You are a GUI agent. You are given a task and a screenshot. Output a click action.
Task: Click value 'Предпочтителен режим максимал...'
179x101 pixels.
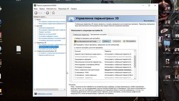coord(118,70)
